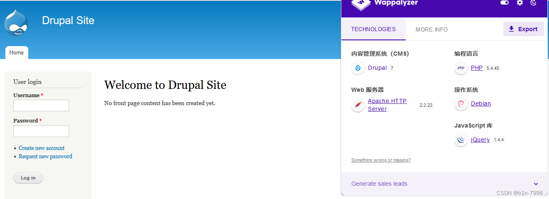Click the Drupal Site title link
Screen dimensions: 549x199
[x=68, y=20]
